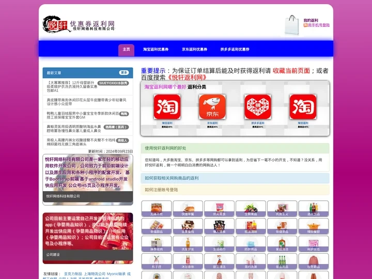Open the 无辣不欢 category tile
The image size is (372, 279).
pos(157,209)
